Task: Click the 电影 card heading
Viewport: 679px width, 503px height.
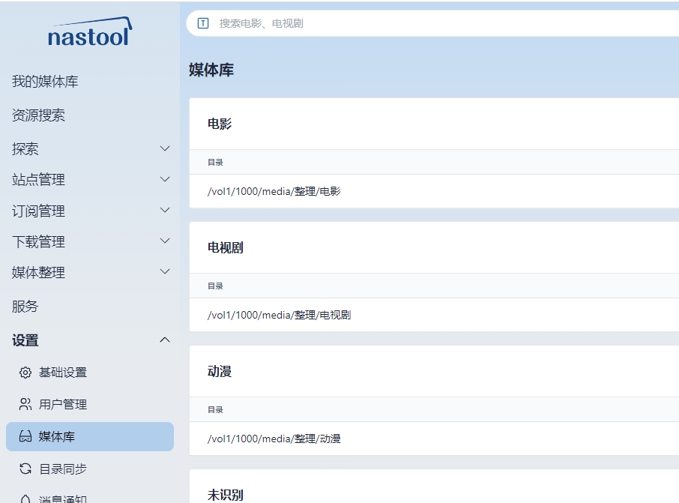Action: pos(220,124)
